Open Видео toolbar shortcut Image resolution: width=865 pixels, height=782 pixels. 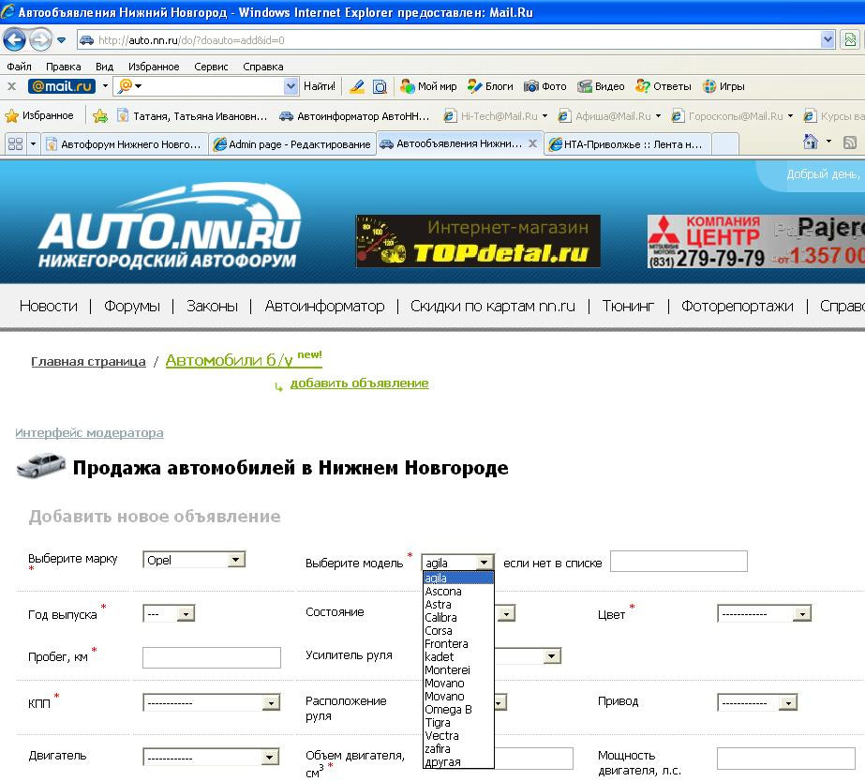[602, 86]
